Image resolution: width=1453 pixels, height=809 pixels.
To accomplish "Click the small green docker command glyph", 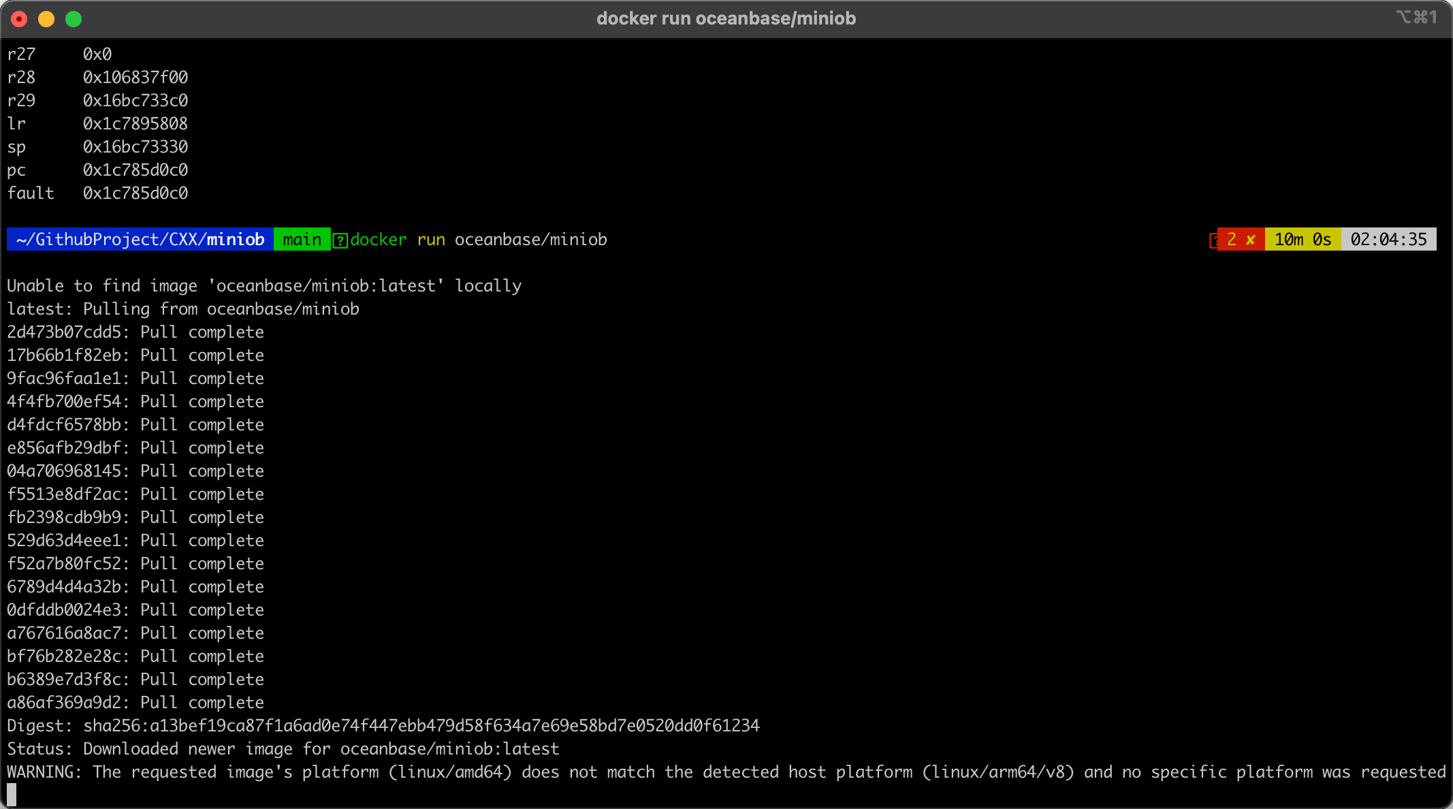I will coord(340,240).
